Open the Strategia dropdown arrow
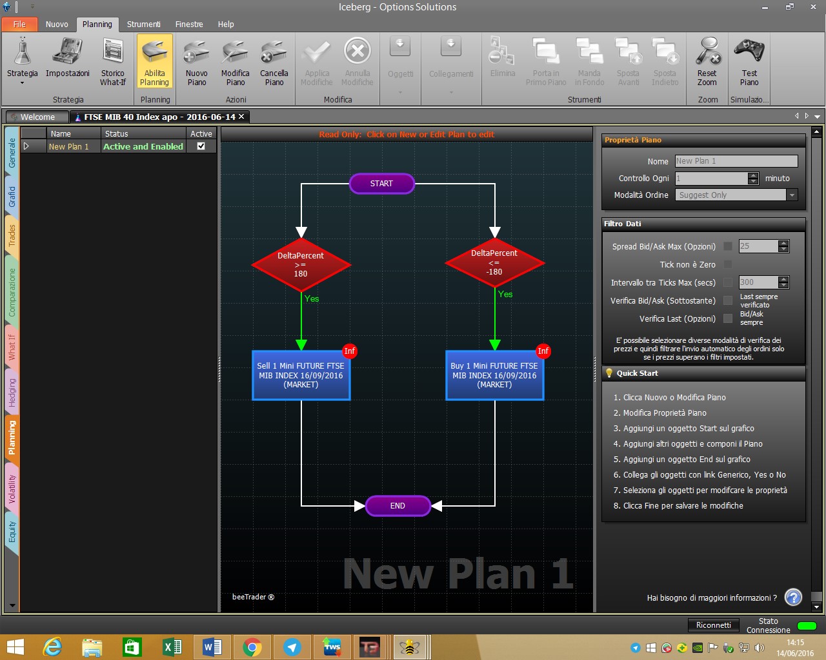This screenshot has width=826, height=660. tap(22, 83)
